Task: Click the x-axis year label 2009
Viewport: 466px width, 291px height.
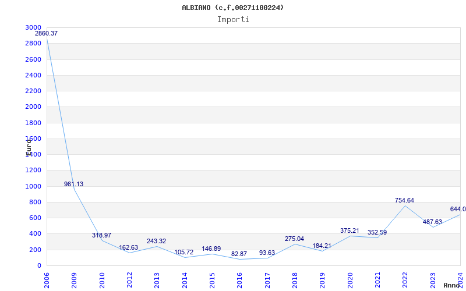Action: (x=75, y=280)
